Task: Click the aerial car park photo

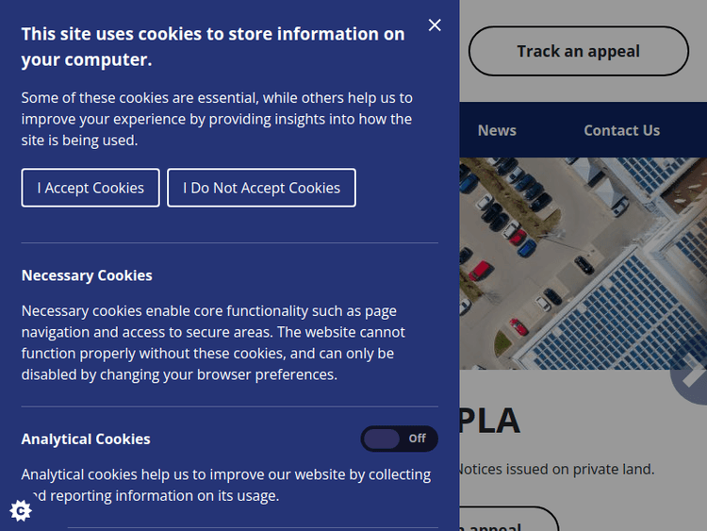Action: [x=583, y=263]
